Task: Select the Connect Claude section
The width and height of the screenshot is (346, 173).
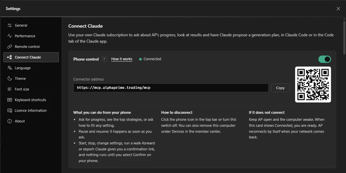Action: click(x=31, y=57)
